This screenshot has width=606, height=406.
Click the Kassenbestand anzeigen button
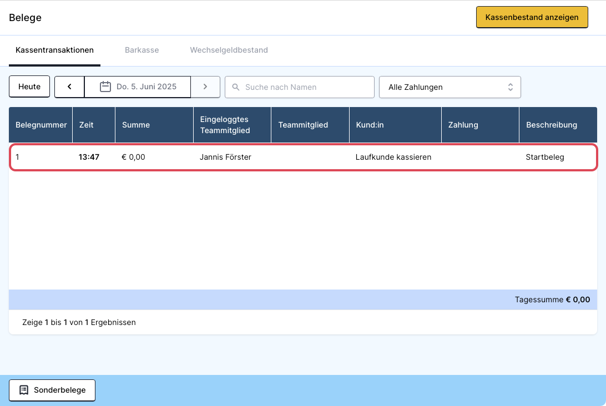pyautogui.click(x=532, y=17)
